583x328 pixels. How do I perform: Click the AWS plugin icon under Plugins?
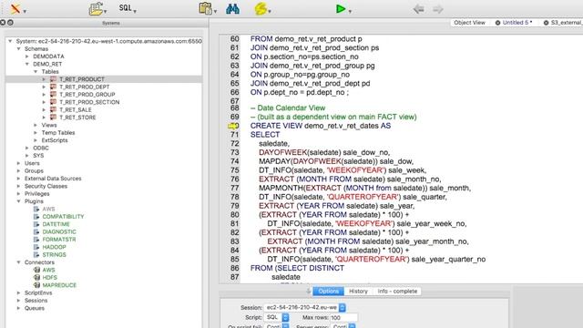pyautogui.click(x=36, y=209)
